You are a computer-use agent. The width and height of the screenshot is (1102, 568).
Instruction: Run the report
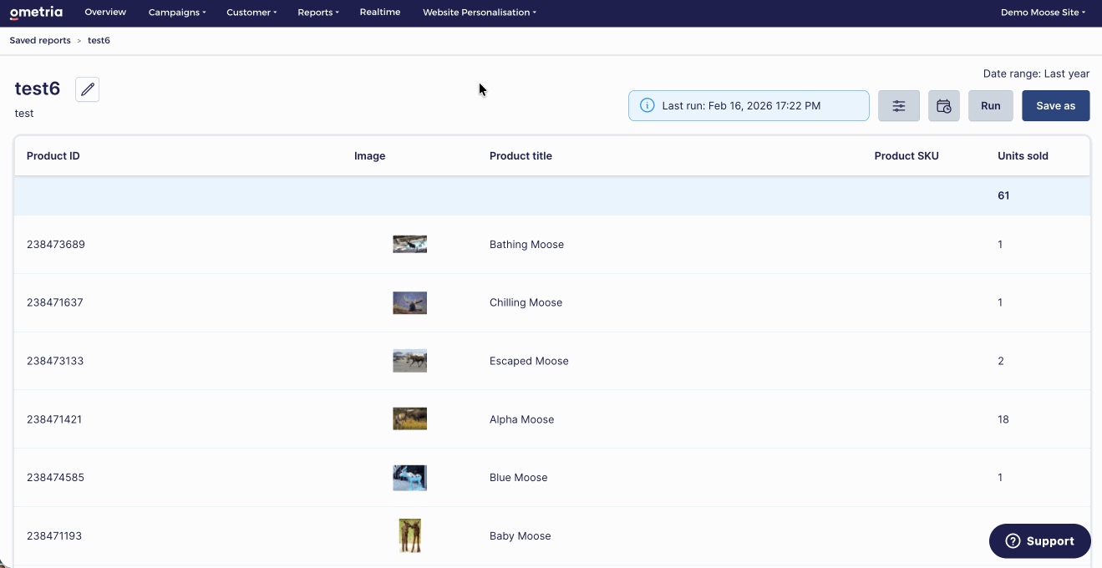click(991, 106)
